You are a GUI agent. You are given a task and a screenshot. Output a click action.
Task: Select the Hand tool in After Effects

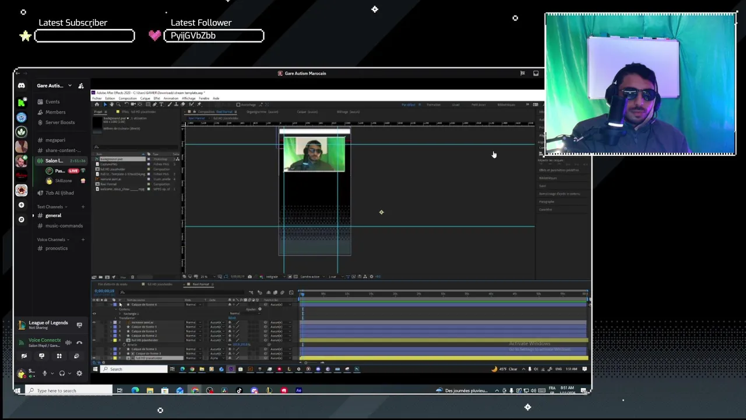coord(112,104)
